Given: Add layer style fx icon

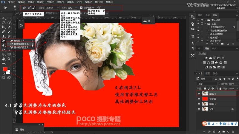Looking at the screenshot, I should (x=209, y=132).
